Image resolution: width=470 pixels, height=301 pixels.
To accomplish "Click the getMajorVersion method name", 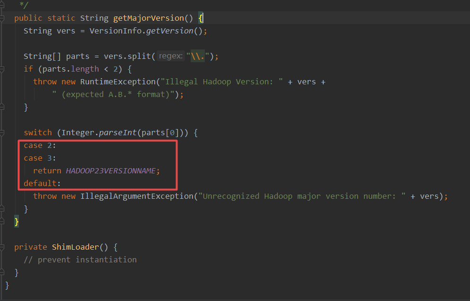I will 149,18.
